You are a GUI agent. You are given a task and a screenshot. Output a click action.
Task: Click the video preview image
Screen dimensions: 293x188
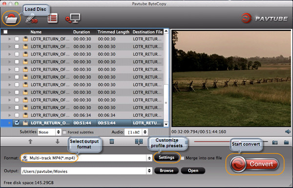point(231,78)
